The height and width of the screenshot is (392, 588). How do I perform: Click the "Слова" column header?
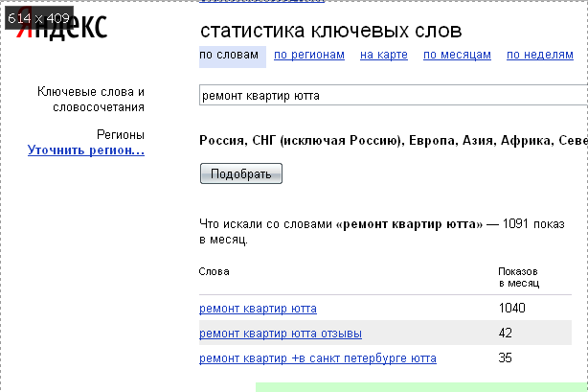point(214,271)
